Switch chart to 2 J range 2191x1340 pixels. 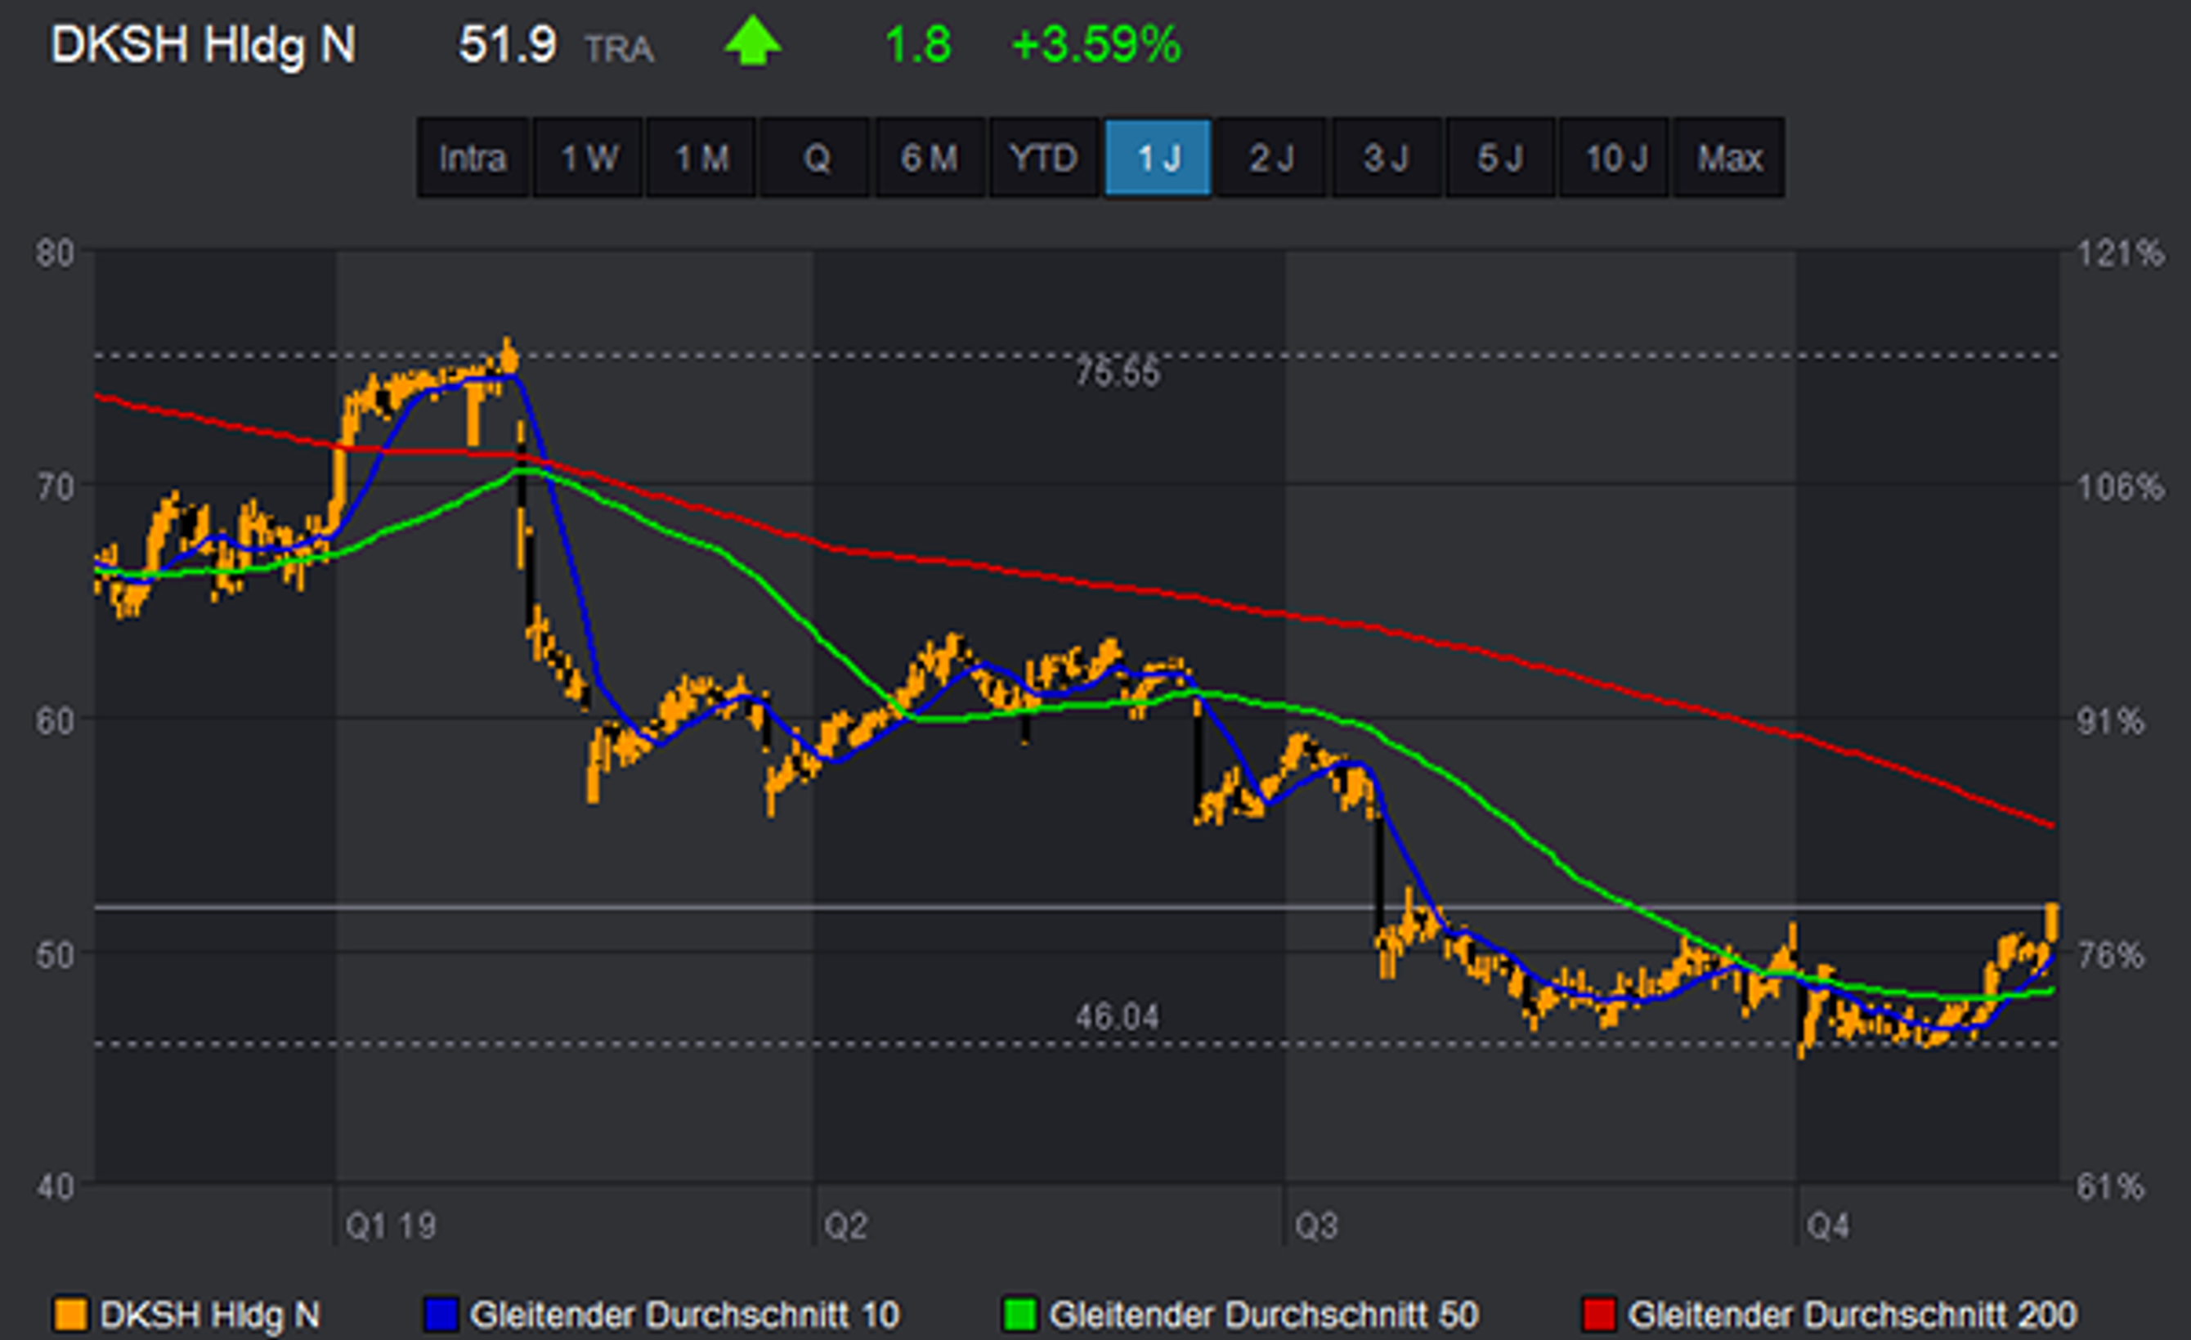click(x=1271, y=159)
